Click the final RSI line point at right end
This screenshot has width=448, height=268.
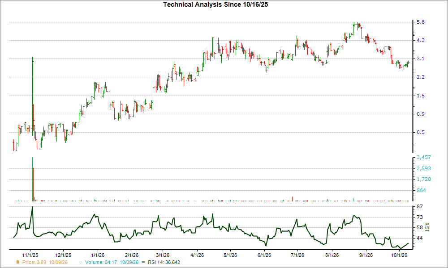point(408,243)
